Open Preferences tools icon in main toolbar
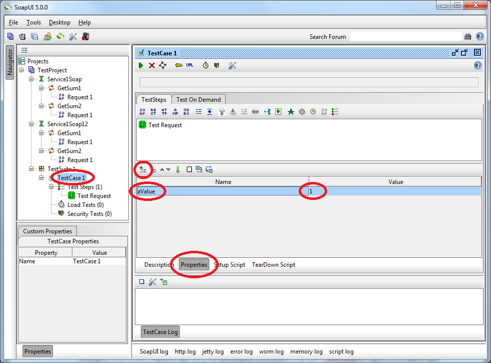Image resolution: width=491 pixels, height=363 pixels. click(x=73, y=36)
